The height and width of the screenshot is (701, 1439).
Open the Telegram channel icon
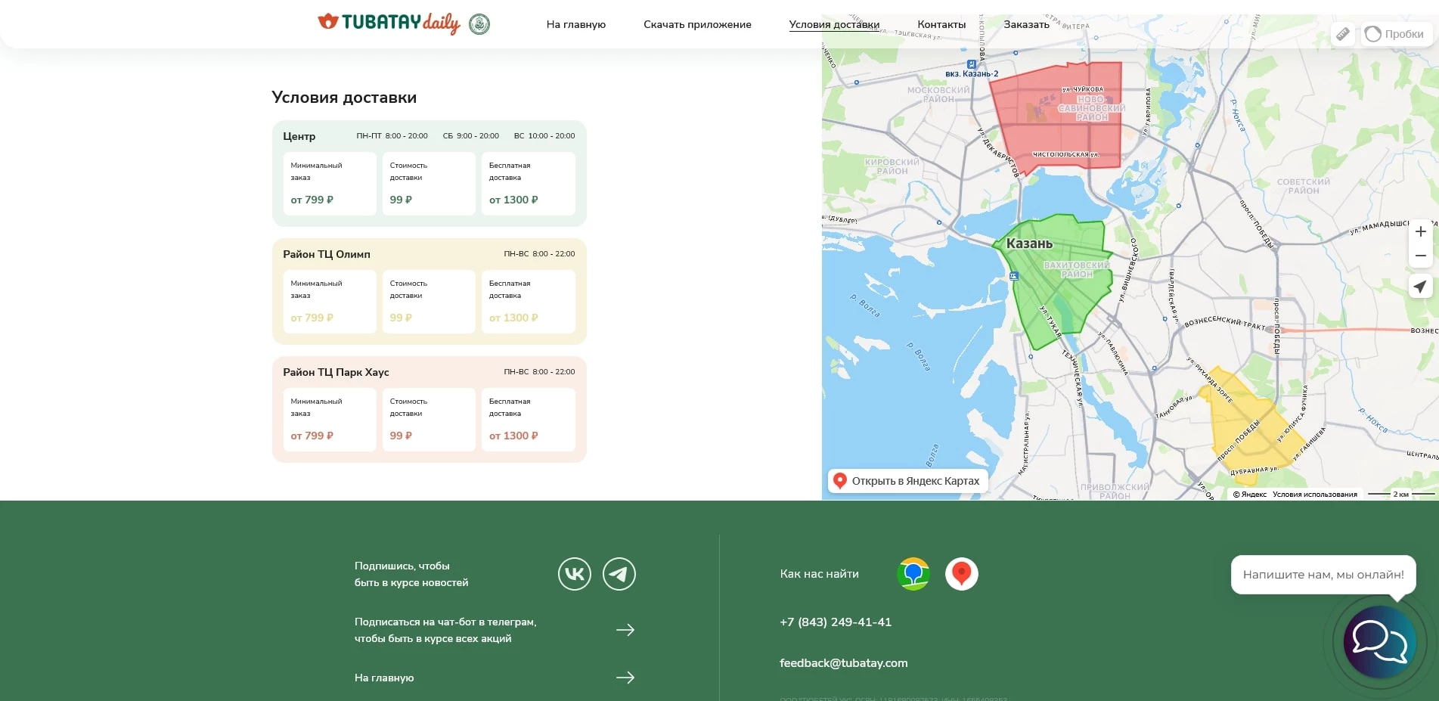coord(619,574)
